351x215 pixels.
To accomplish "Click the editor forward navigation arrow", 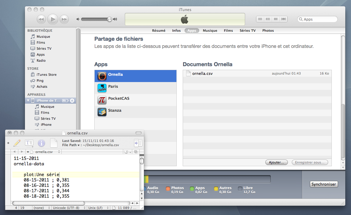I will pos(22,152).
